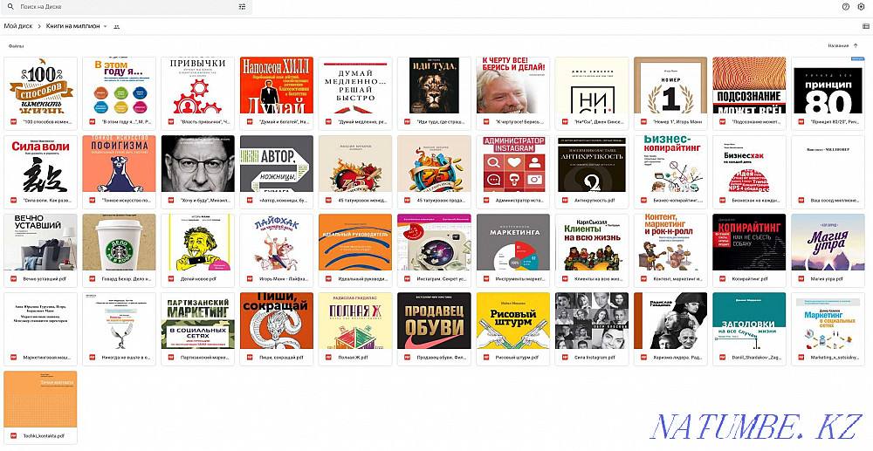Screen dimensions: 873x451
Task: Open the Наполеон Хилл Думай и богатей thumbnail
Action: (x=277, y=85)
